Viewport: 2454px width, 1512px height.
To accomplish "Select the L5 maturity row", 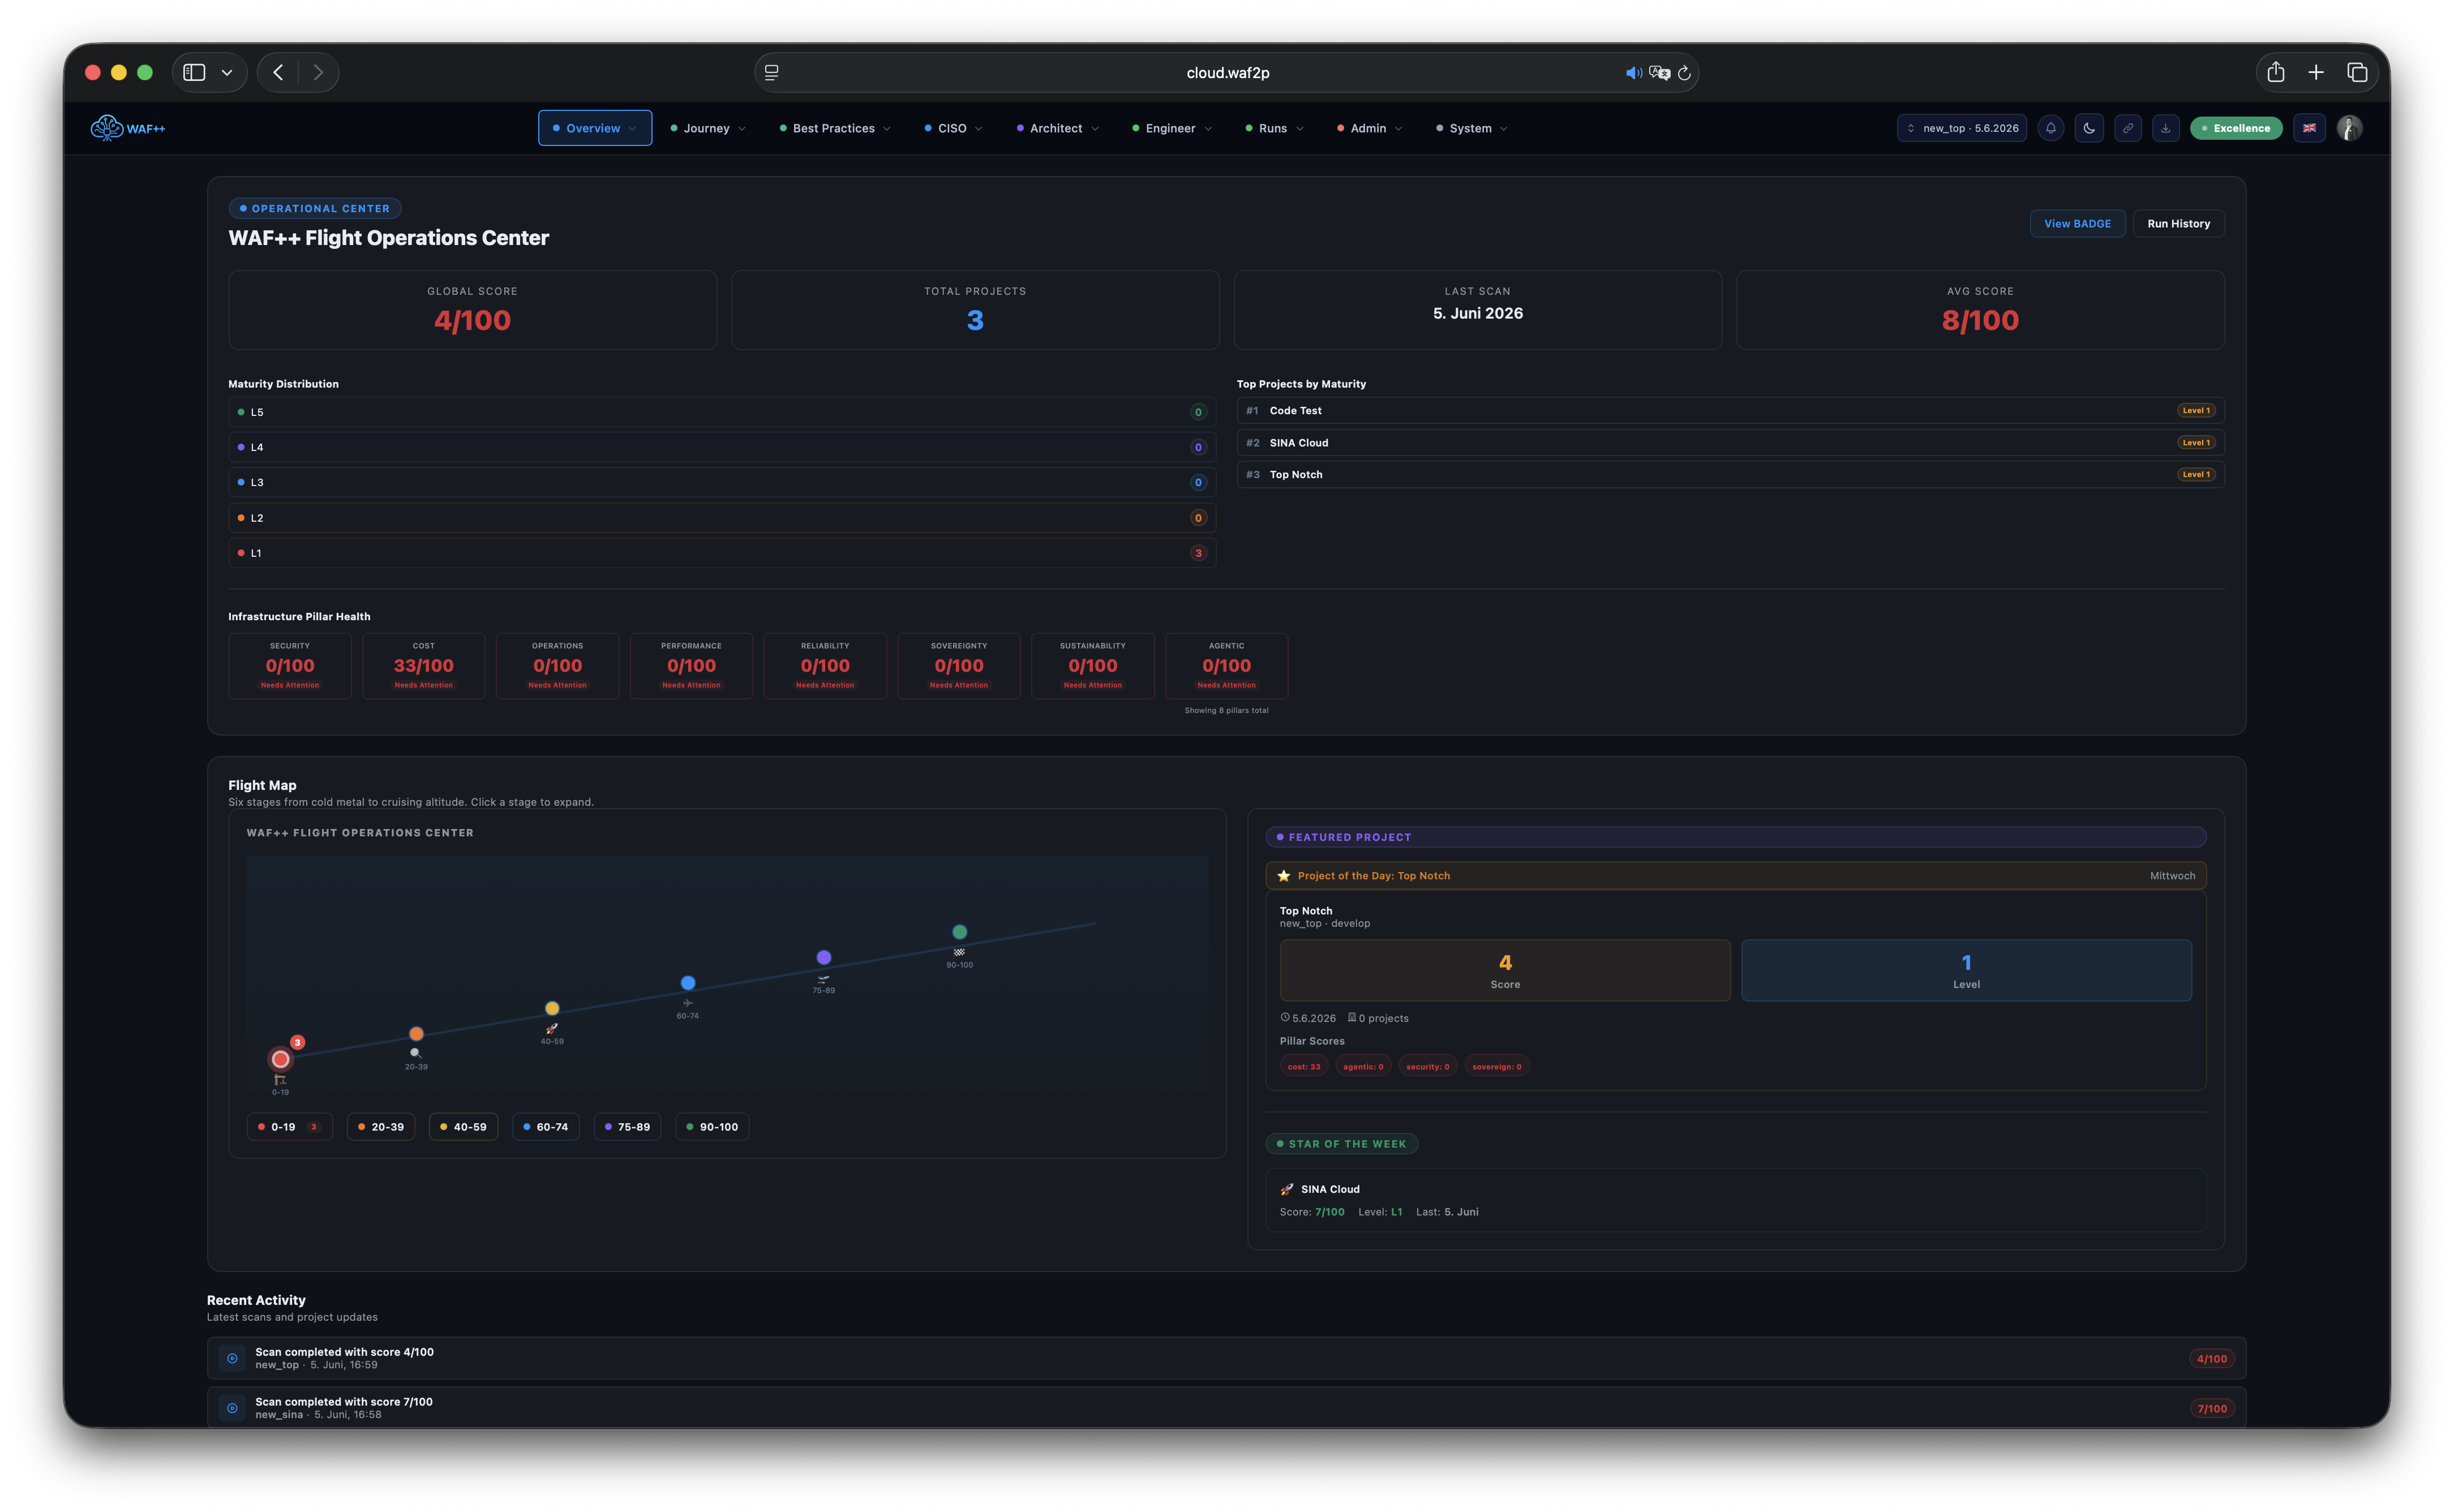I will (x=722, y=412).
